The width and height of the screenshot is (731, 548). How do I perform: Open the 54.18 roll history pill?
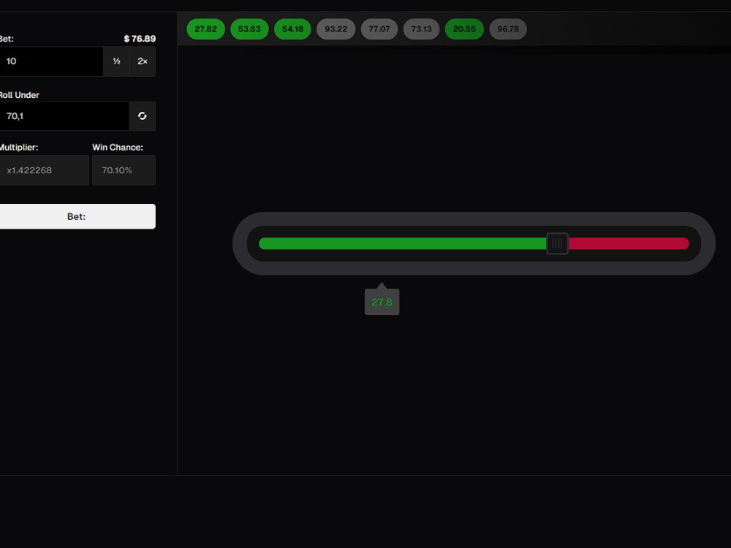coord(292,29)
